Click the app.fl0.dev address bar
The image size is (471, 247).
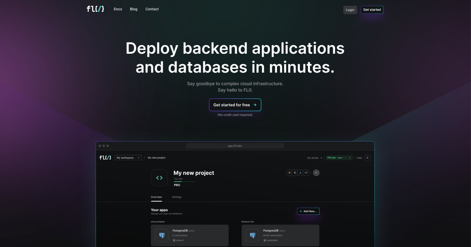[x=235, y=145]
